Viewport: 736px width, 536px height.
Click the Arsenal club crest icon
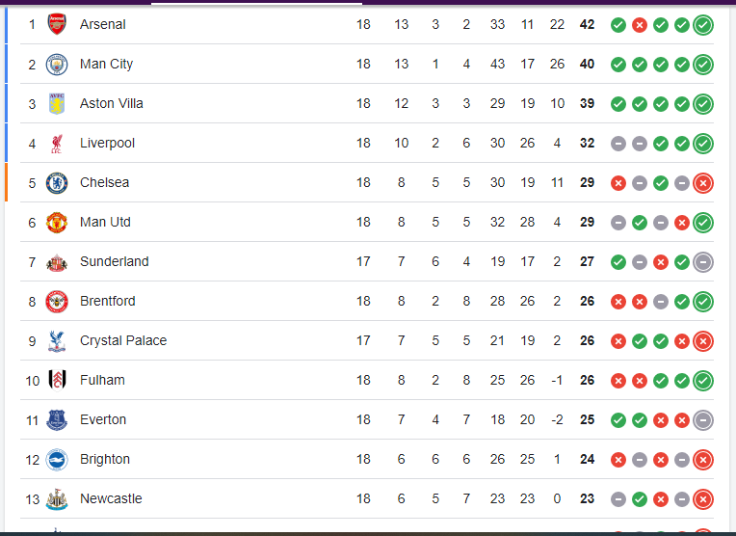pyautogui.click(x=58, y=24)
